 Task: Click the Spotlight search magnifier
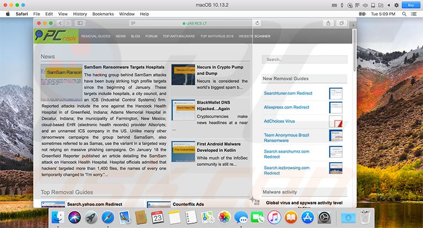coord(404,14)
